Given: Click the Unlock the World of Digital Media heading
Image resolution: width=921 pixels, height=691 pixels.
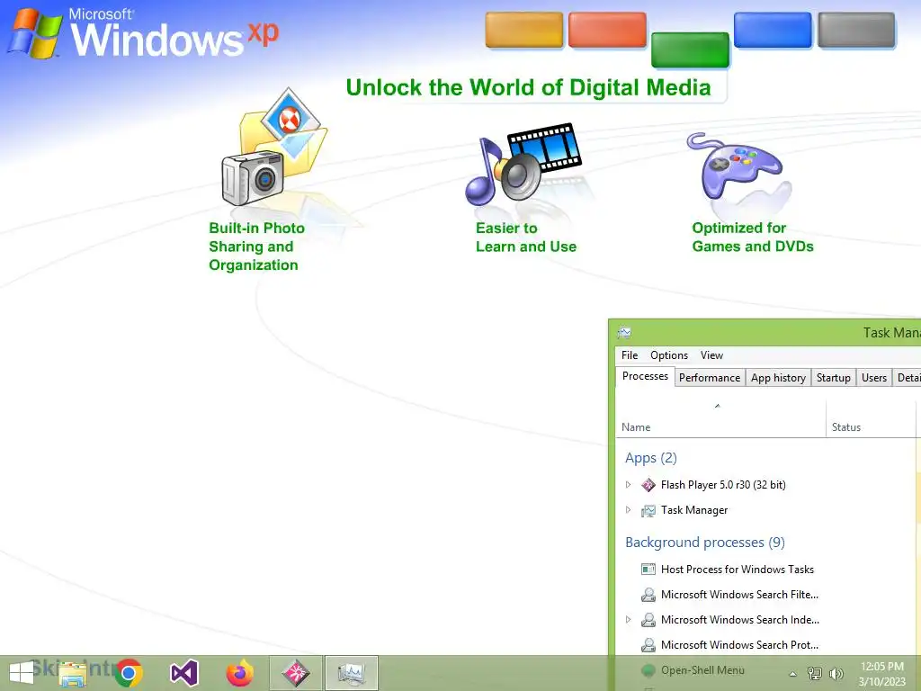Looking at the screenshot, I should [x=528, y=87].
